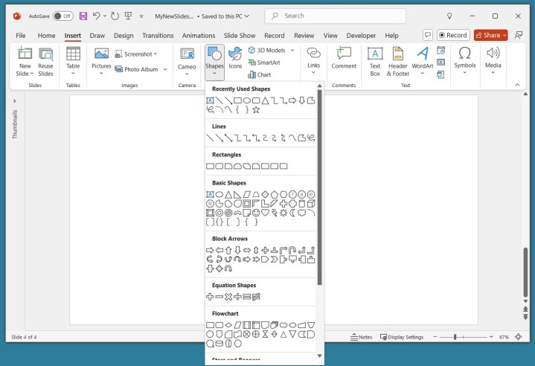
Task: Insert a Comment from the ribbon
Action: [x=344, y=60]
